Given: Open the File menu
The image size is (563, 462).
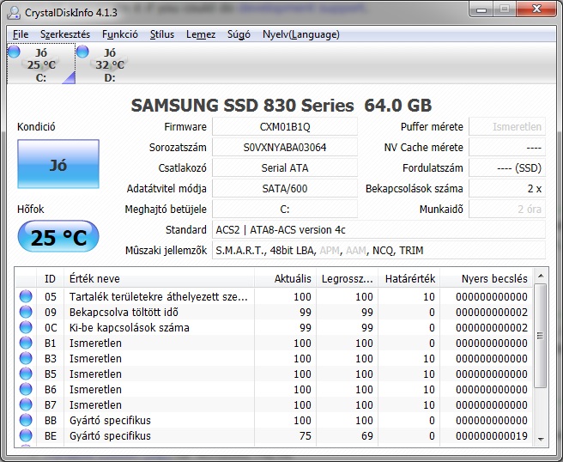Looking at the screenshot, I should [21, 34].
